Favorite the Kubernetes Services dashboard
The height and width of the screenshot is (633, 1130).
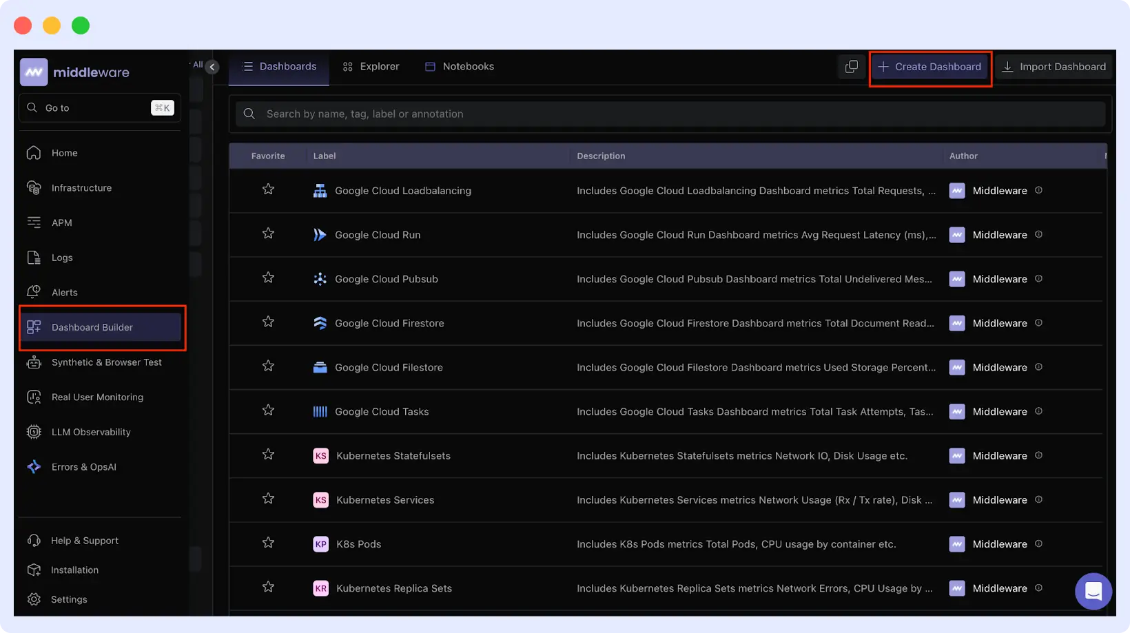click(x=268, y=498)
